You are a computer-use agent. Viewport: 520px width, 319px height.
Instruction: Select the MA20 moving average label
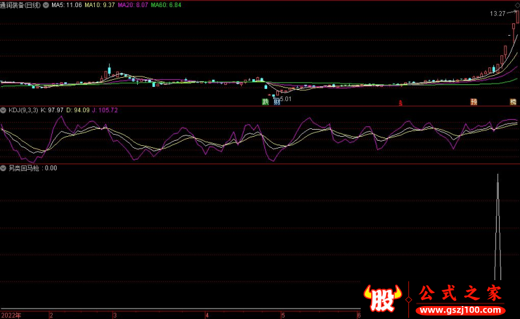pos(133,5)
